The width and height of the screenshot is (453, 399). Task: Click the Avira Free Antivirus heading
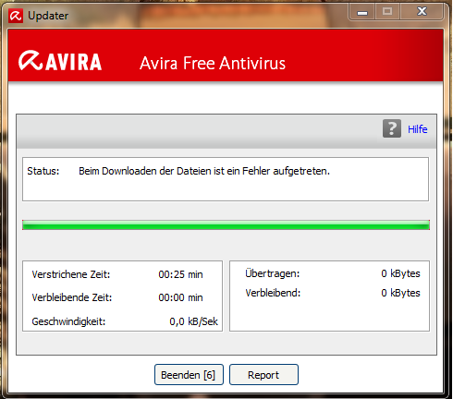213,64
